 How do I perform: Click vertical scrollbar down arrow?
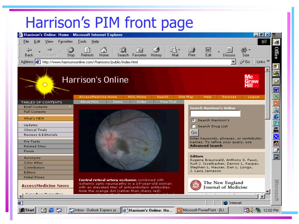(x=267, y=192)
